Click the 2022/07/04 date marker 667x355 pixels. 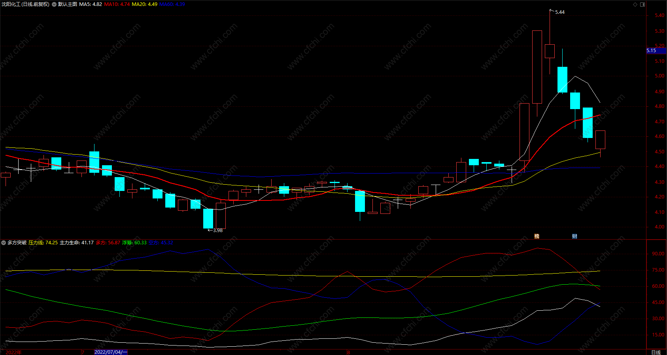click(111, 352)
